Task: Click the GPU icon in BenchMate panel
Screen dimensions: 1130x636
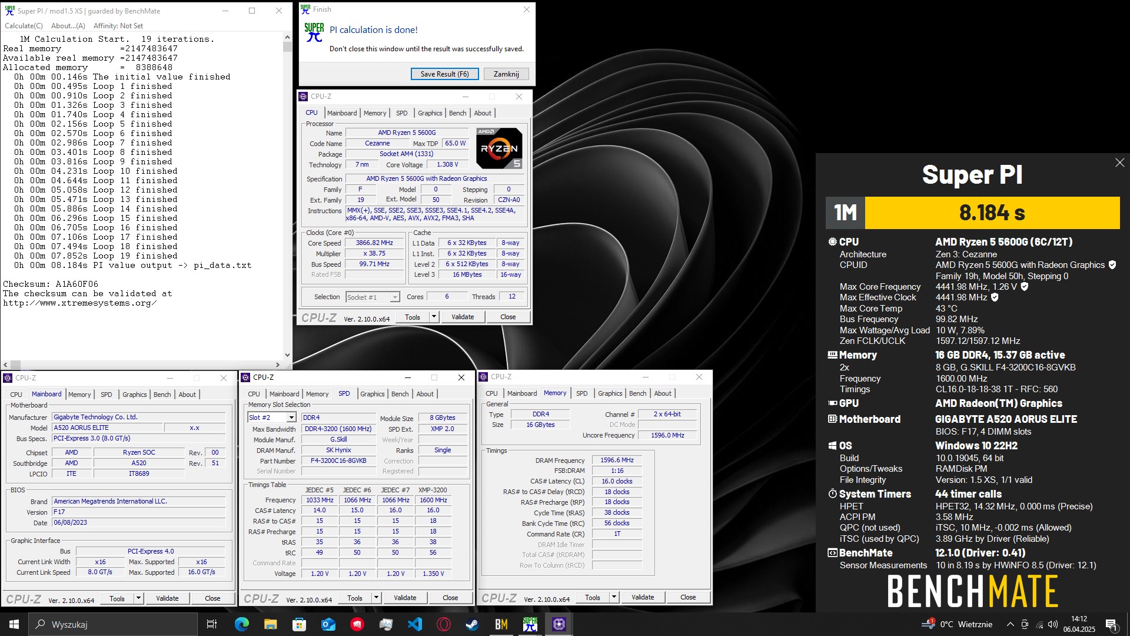Action: coord(832,403)
